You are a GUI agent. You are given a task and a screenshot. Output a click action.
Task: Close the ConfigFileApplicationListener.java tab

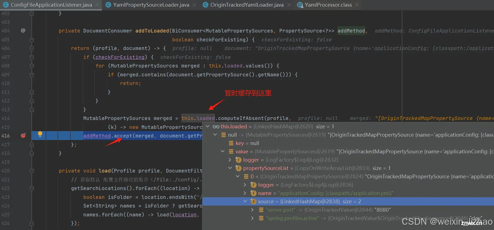[97, 5]
